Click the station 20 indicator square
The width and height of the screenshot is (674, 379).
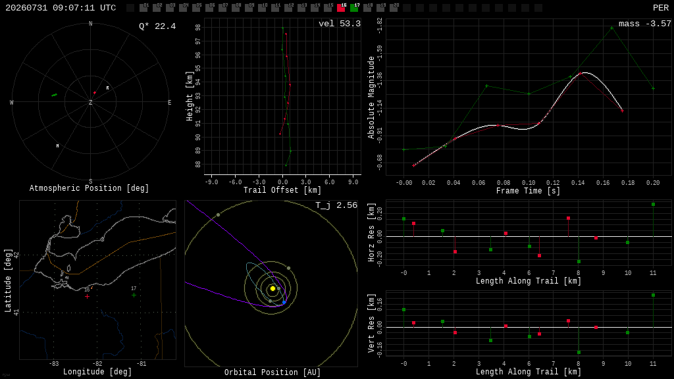[394, 7]
